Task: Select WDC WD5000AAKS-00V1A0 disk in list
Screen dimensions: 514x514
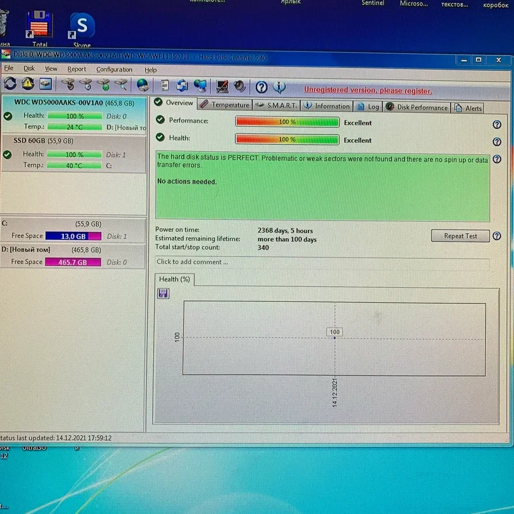Action: 74,114
